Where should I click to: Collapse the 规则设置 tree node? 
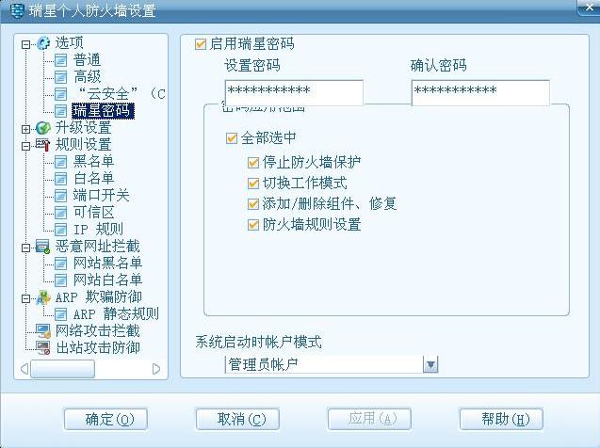point(25,146)
